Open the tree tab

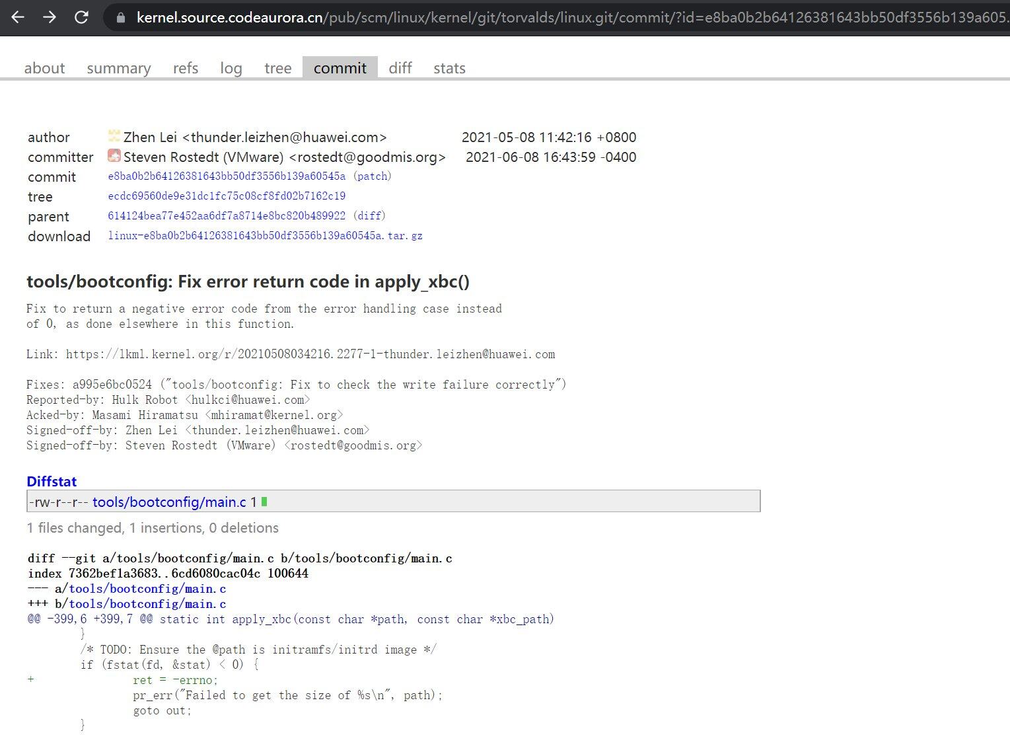tap(278, 68)
